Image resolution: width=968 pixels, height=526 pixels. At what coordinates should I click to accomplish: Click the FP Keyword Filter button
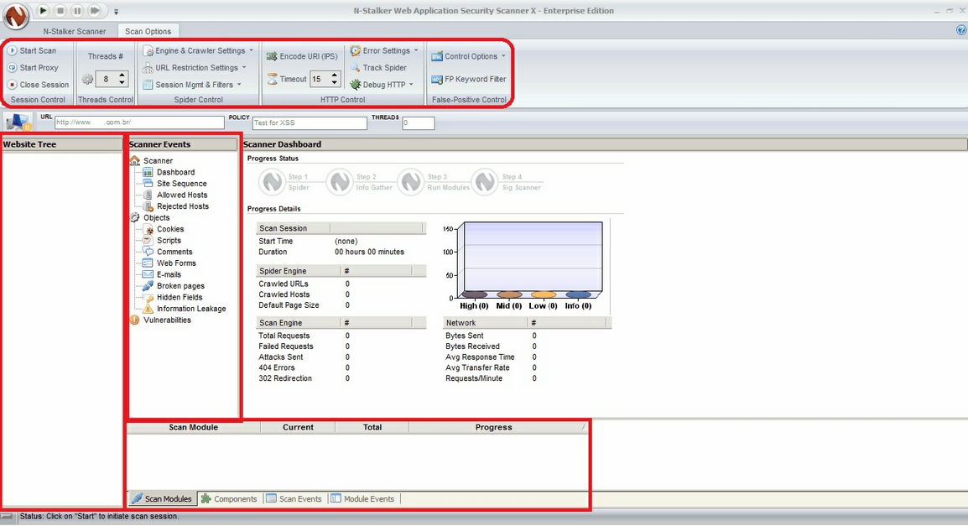(469, 79)
